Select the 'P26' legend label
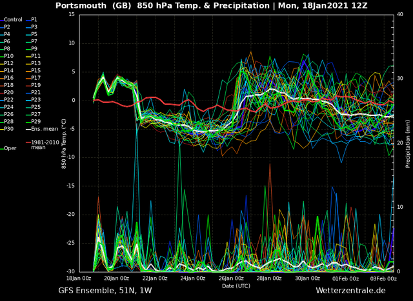 click(x=7, y=115)
